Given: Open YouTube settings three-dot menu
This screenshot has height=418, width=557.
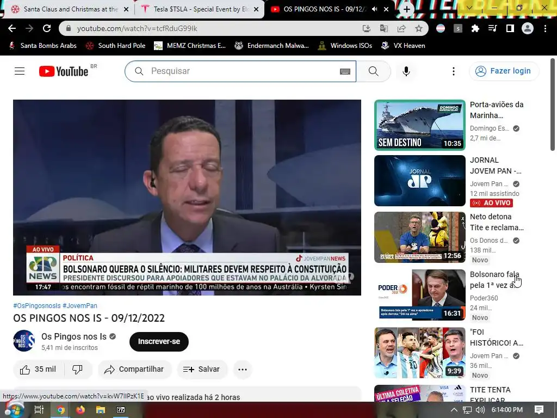Looking at the screenshot, I should (453, 71).
